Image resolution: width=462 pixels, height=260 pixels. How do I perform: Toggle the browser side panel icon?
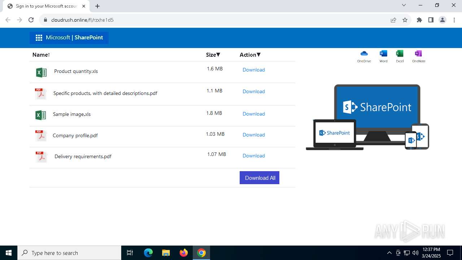tap(431, 20)
